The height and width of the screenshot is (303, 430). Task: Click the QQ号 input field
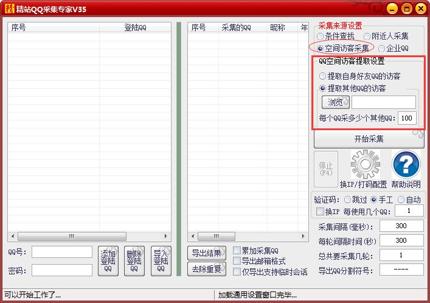(62, 252)
